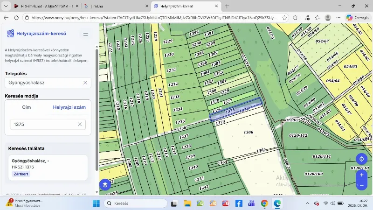The height and width of the screenshot is (210, 373).
Task: Click the sidebar vertical scrollbar
Action: point(97,110)
